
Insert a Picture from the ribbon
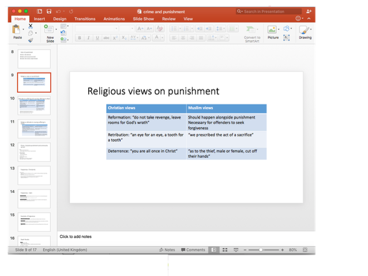click(x=272, y=30)
